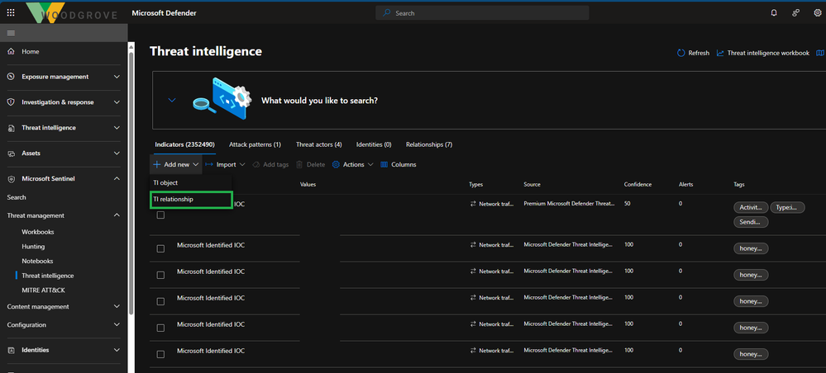Screen dimensions: 826x373
Task: Expand the Exposure management chevron
Action: [117, 77]
